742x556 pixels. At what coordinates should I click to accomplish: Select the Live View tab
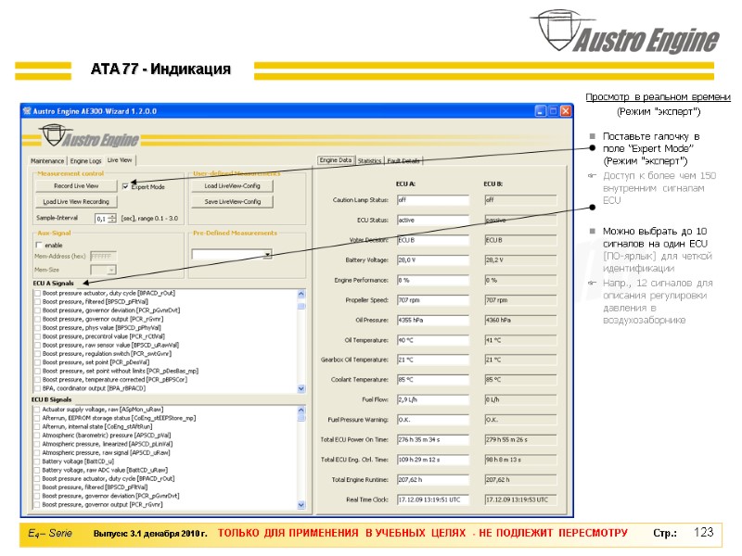coord(120,160)
